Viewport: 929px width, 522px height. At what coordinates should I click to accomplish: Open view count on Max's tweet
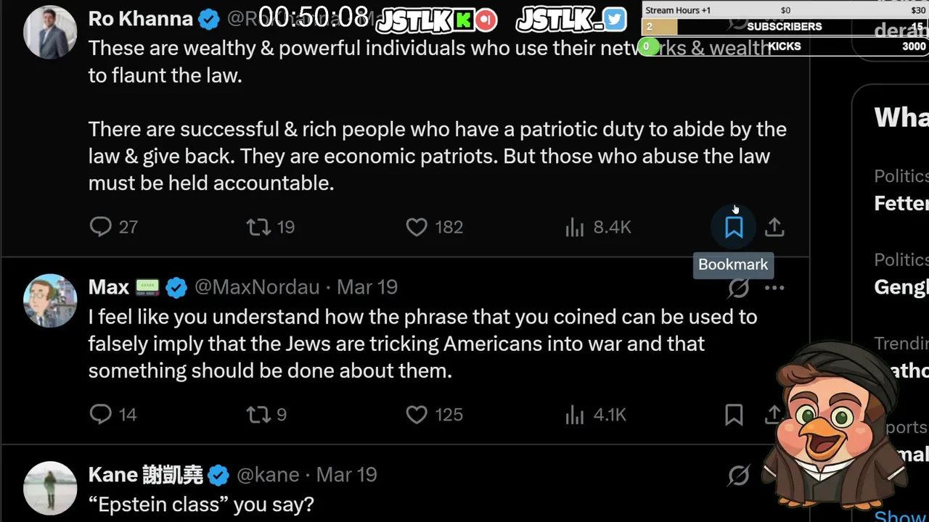(575, 415)
